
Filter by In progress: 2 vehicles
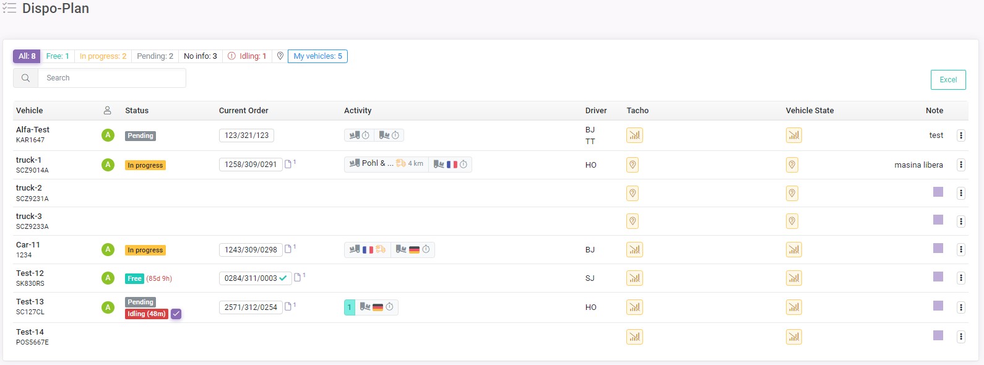click(x=103, y=56)
